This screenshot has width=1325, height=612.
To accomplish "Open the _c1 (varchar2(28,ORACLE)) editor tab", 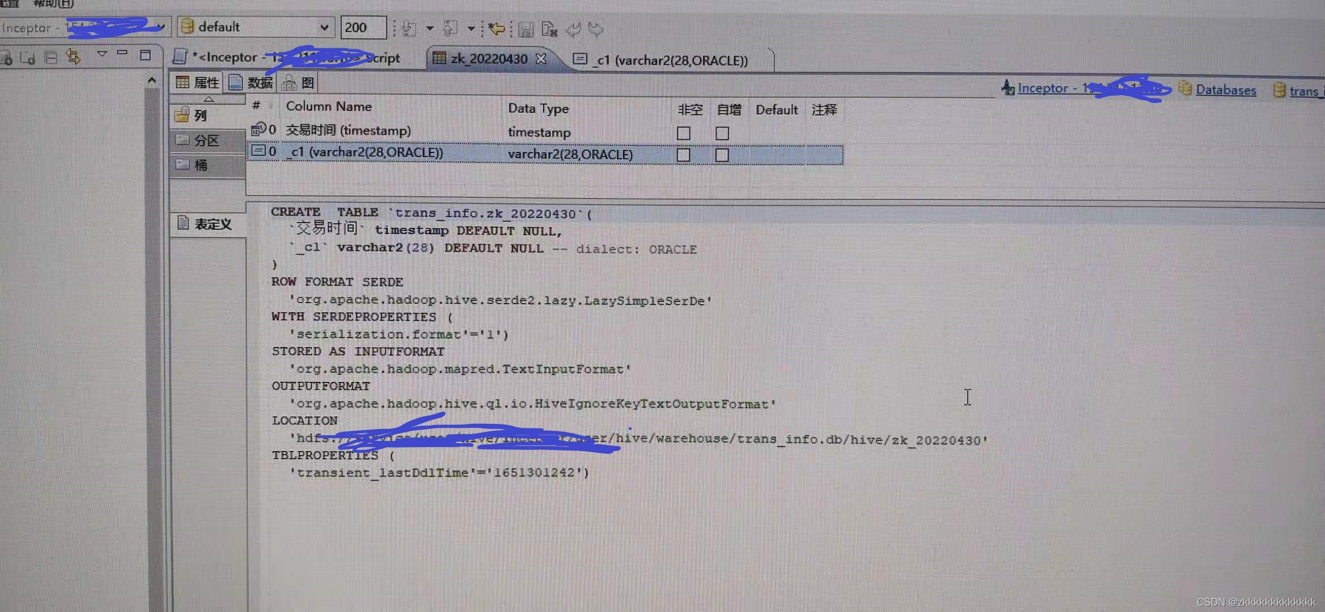I will click(x=669, y=60).
